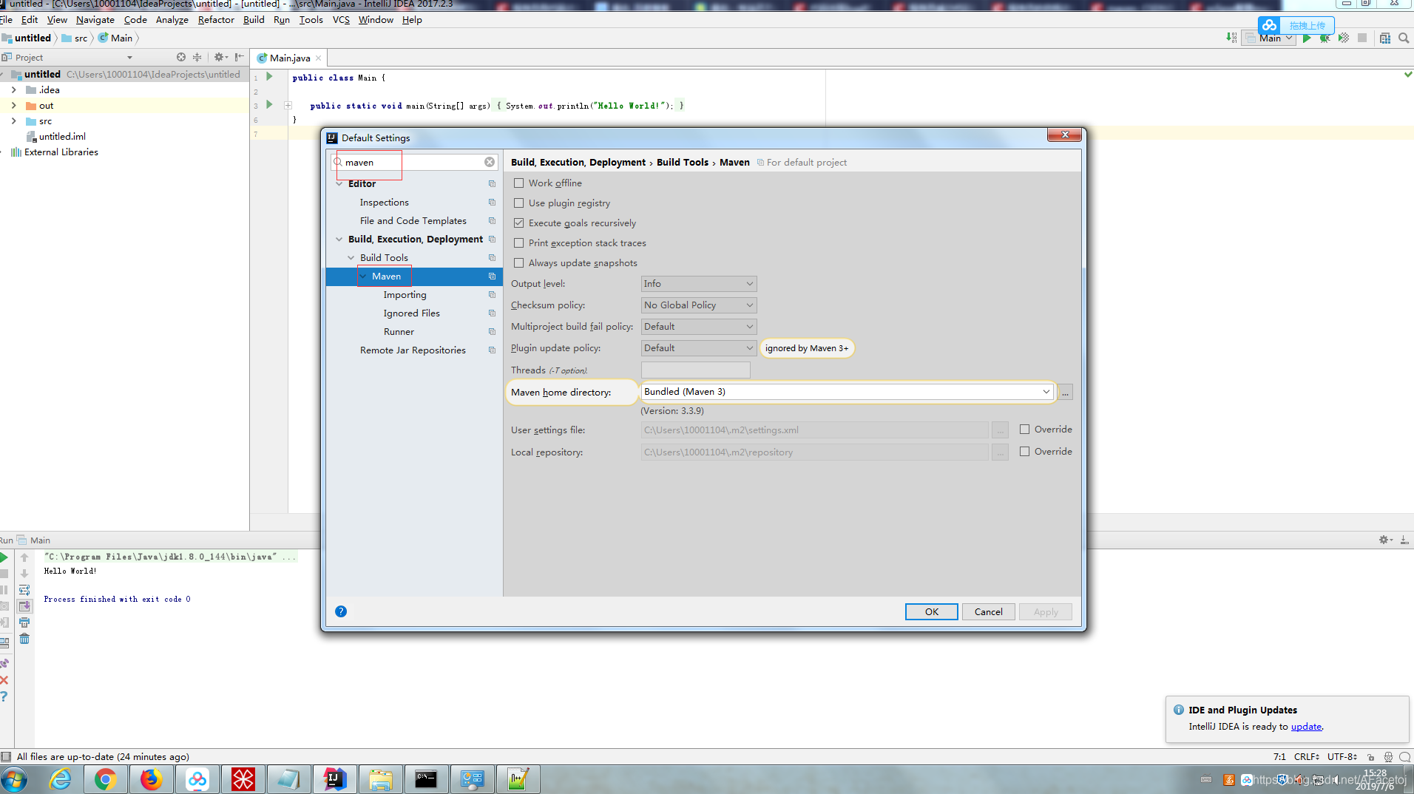Enable Print exception stack traces

click(518, 243)
